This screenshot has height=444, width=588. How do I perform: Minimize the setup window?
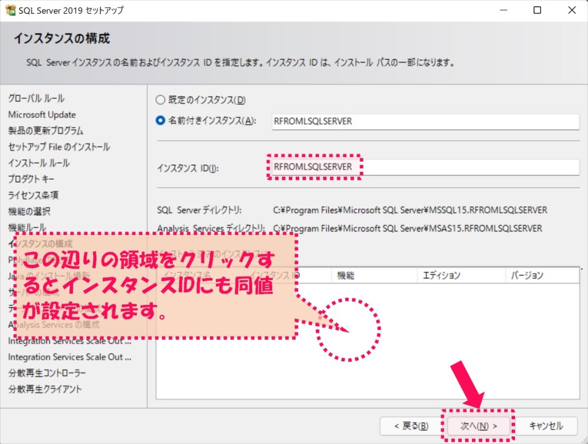click(x=504, y=10)
